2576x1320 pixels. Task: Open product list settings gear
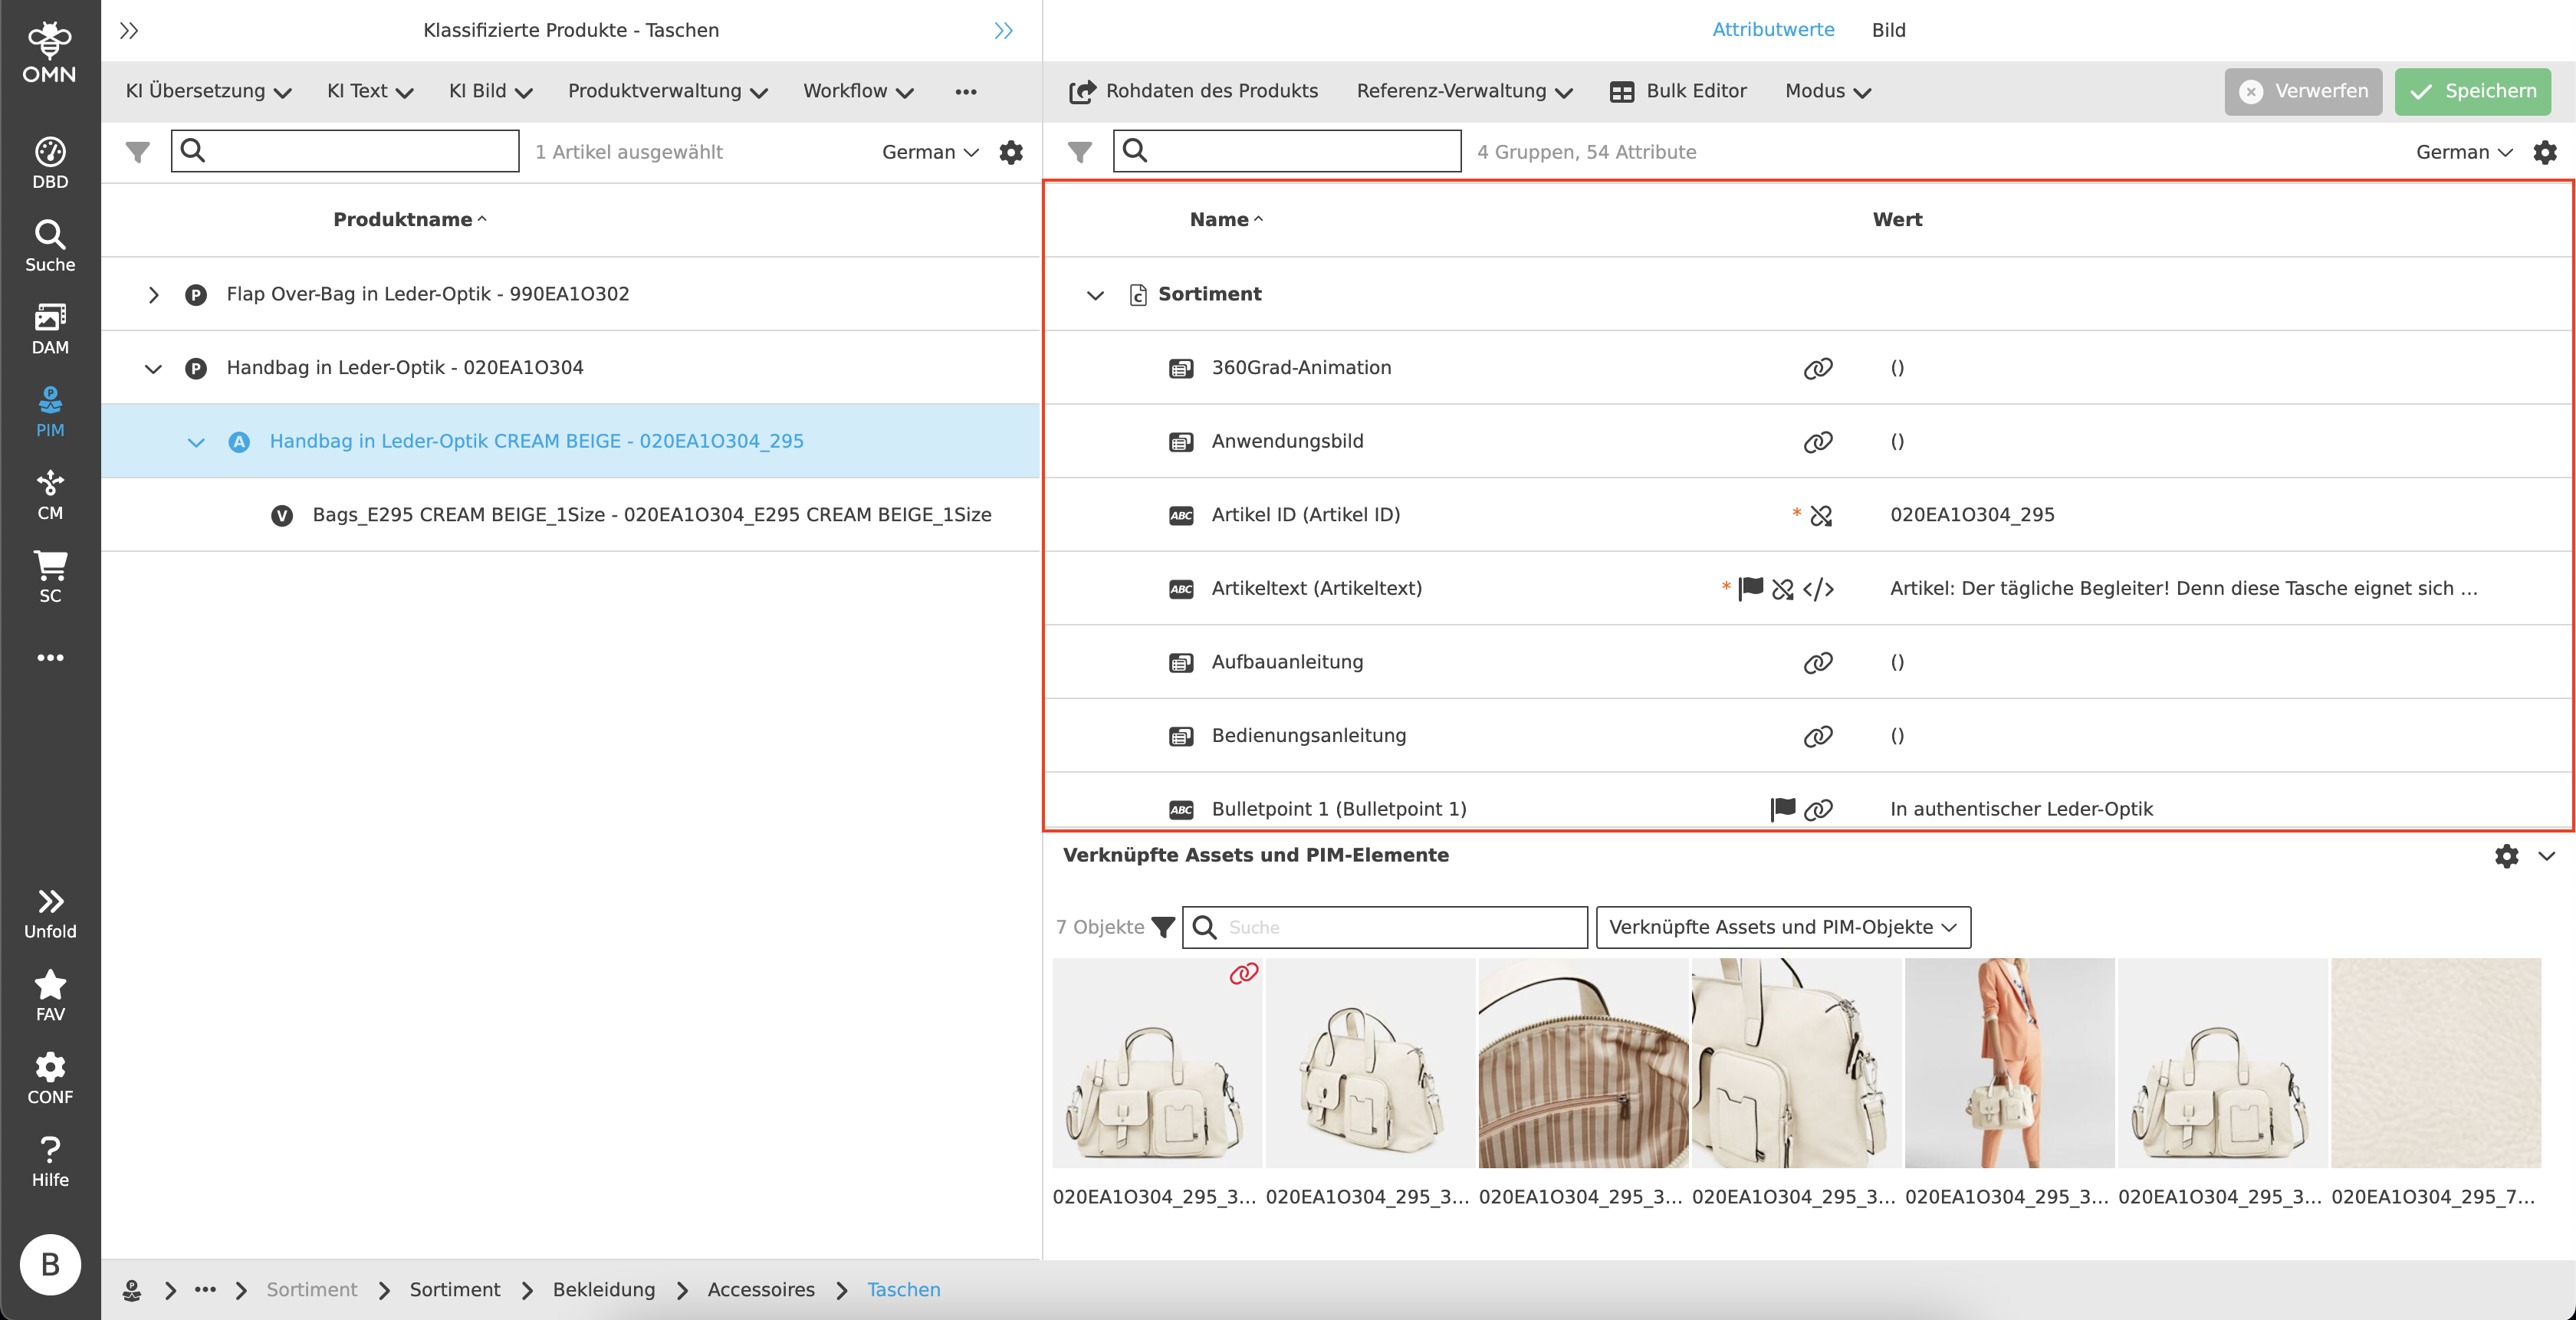click(1011, 152)
